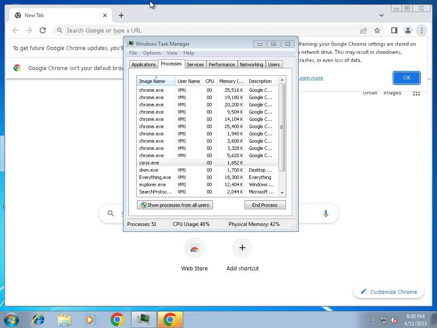Open Task Manager's View menu
Viewport: 437px width, 328px height.
pyautogui.click(x=172, y=53)
